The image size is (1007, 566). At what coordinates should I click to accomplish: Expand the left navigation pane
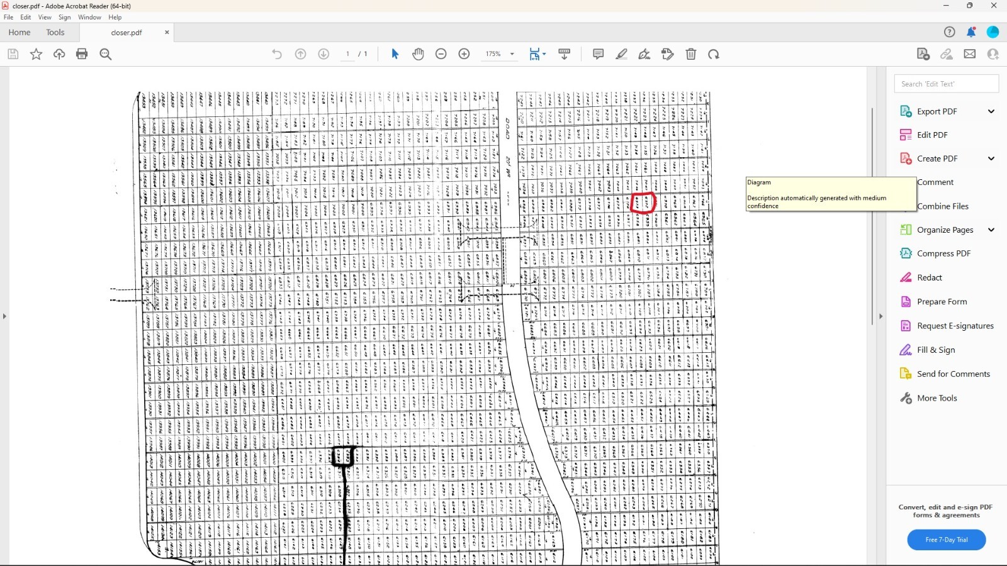(4, 316)
